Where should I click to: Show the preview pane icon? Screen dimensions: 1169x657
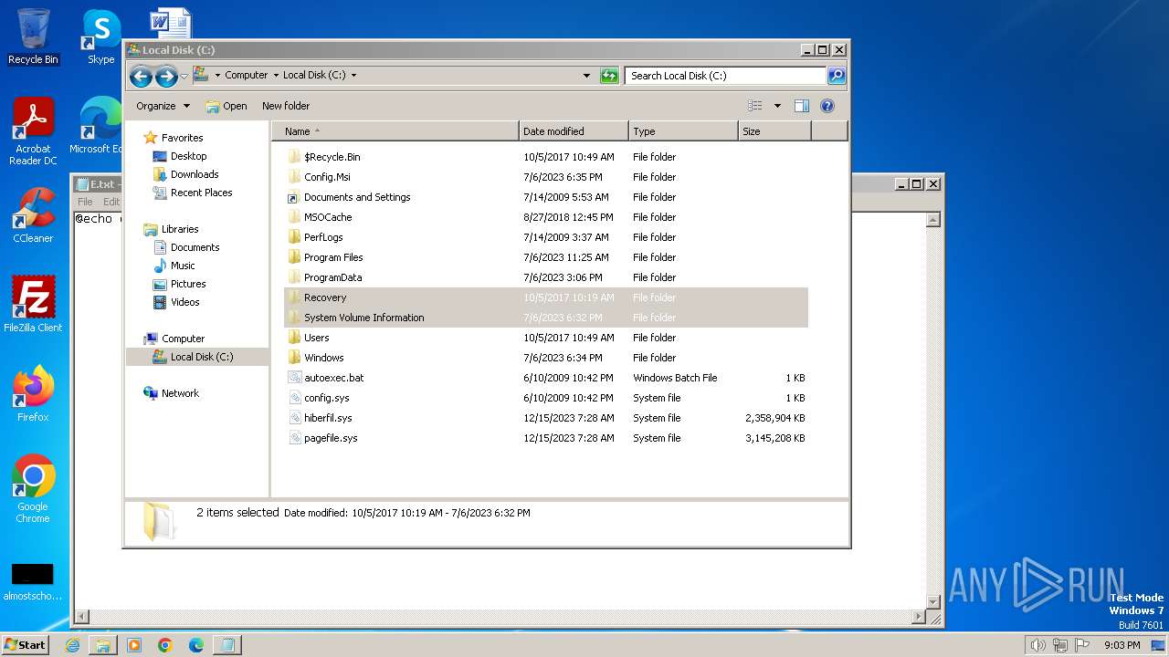801,106
